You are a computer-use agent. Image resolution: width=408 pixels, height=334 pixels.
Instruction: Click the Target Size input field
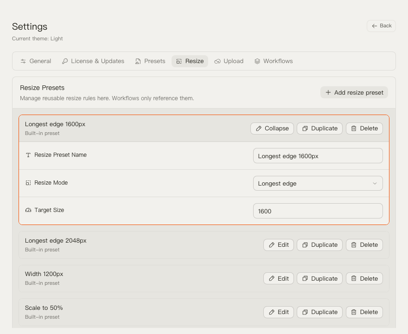click(318, 211)
